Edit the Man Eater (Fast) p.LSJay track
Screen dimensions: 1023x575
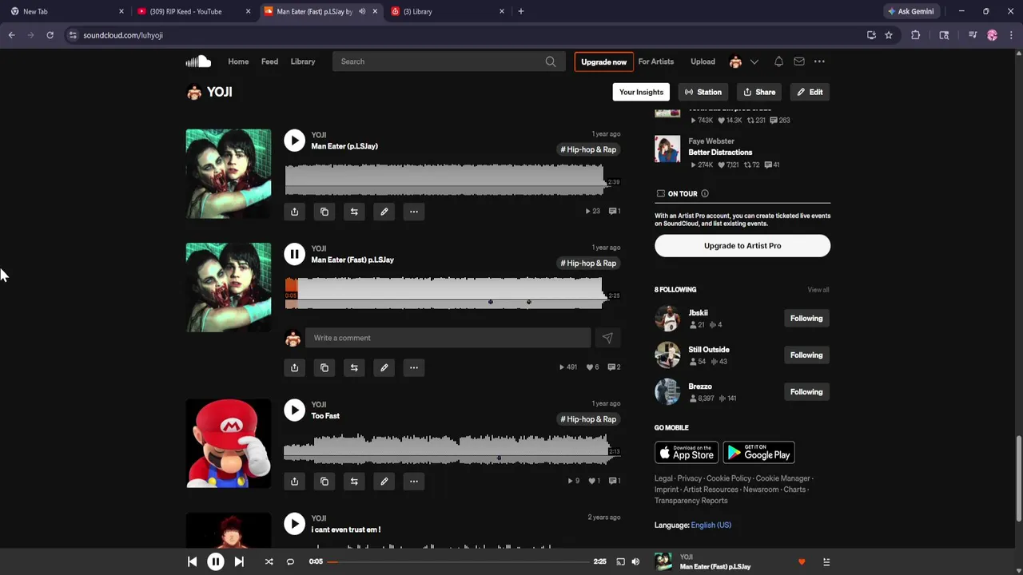click(x=384, y=367)
